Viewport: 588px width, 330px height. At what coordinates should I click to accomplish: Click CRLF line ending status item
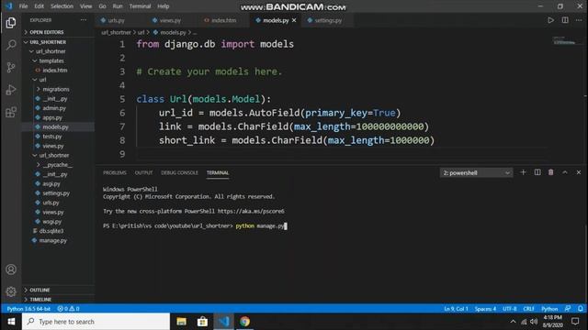click(x=528, y=309)
